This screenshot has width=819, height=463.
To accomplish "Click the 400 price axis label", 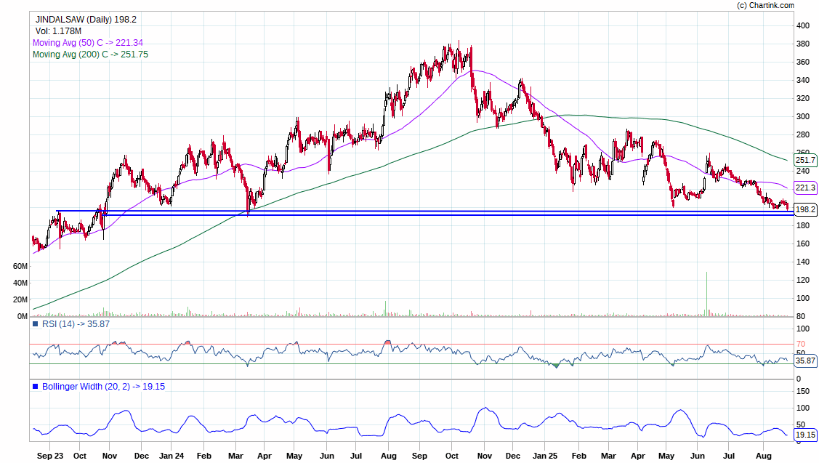I will tap(803, 25).
